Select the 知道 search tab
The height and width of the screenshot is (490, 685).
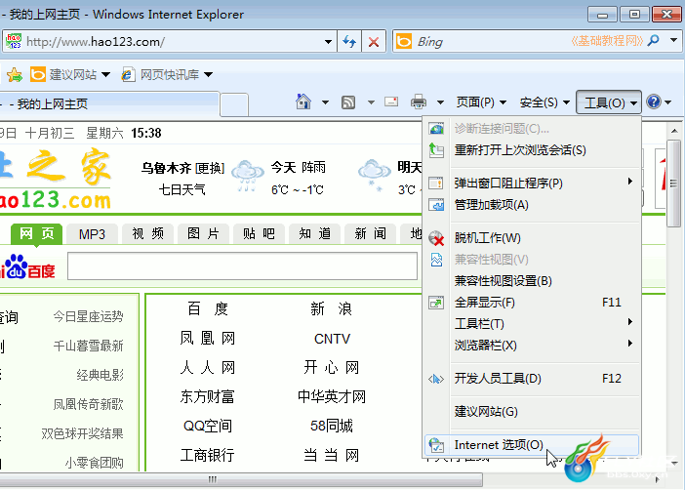314,234
